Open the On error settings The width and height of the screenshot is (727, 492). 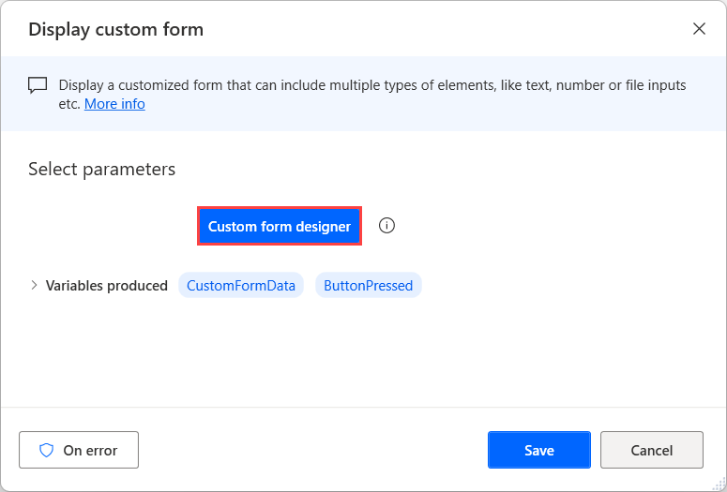[79, 450]
